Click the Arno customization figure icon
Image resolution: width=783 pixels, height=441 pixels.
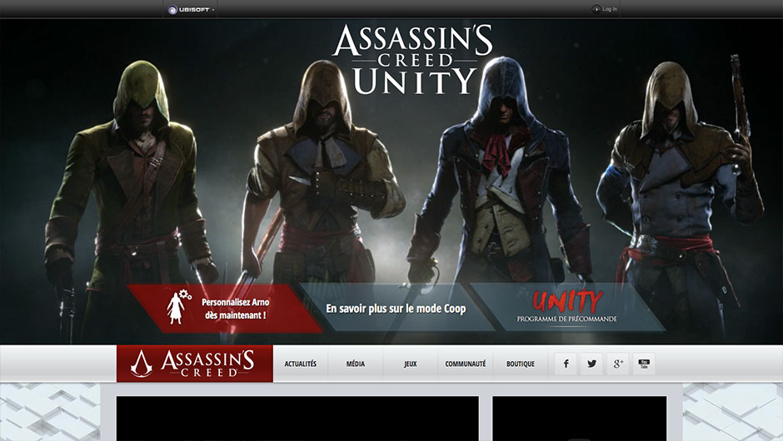pos(177,306)
